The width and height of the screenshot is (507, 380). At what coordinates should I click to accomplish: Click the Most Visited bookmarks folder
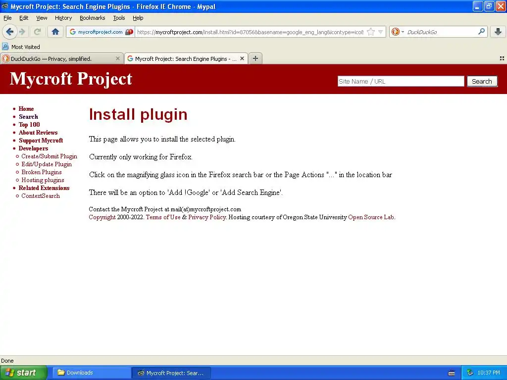coord(21,47)
